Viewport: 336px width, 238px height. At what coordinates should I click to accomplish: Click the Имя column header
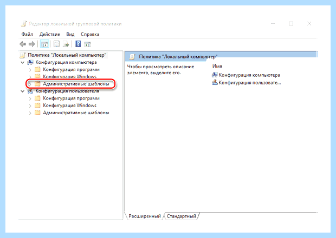point(217,67)
